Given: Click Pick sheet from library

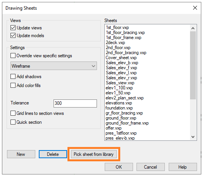Looking at the screenshot, I should click(x=94, y=154).
